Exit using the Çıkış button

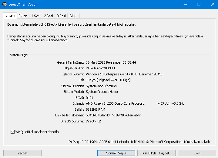pos(197,153)
